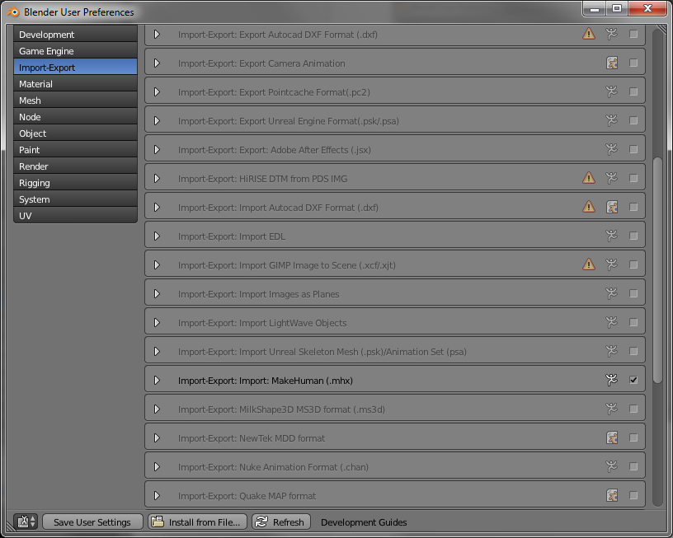The height and width of the screenshot is (538, 673).
Task: Select the UV category
Action: (x=76, y=216)
